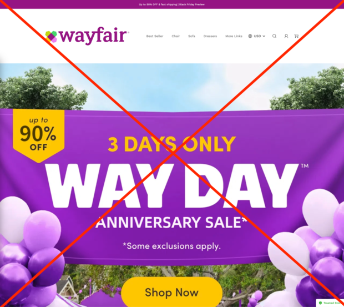Open the search magnifier icon
The height and width of the screenshot is (307, 344).
coord(274,36)
